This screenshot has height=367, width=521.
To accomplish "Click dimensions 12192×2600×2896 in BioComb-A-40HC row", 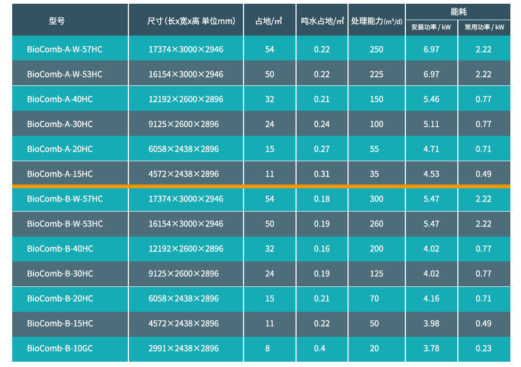I will tap(186, 99).
